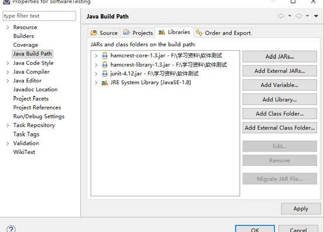Expand the JRE System Library entry
The image size is (324, 232).
[x=96, y=83]
